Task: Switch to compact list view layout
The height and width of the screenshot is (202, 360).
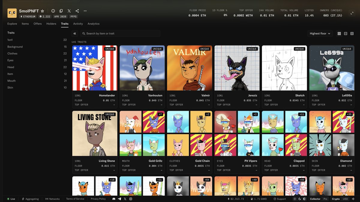Action: coord(352,34)
